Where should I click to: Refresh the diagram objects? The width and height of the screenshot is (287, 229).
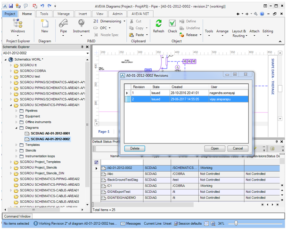158,26
